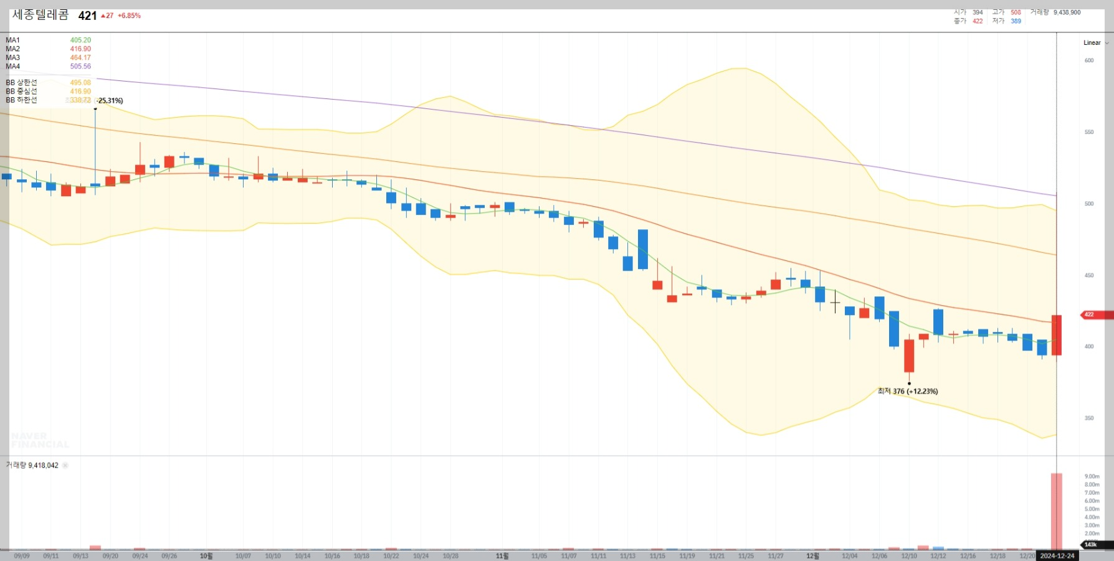Open the Linear scale dropdown
Screen dimensions: 1114x561
tap(1095, 43)
